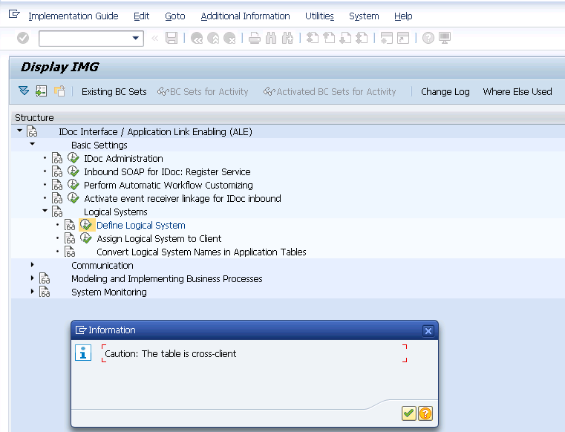
Task: Confirm the Information dialog with green checkmark
Action: click(x=408, y=413)
